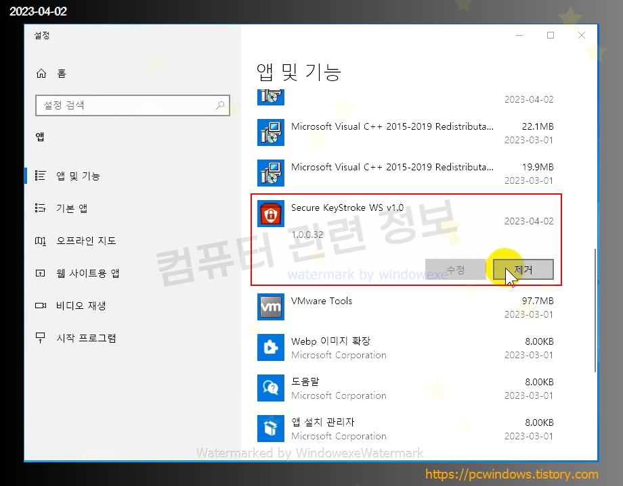The image size is (623, 486).
Task: Click the app list vertical scrollbar
Action: click(595, 310)
